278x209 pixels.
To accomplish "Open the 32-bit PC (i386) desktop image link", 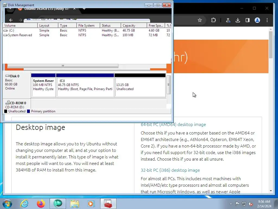I will tap(170, 170).
